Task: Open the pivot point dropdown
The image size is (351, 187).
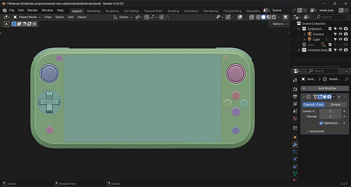Action: [139, 17]
